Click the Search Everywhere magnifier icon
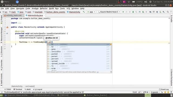Viewport: 173px width, 97px height. coord(168,12)
